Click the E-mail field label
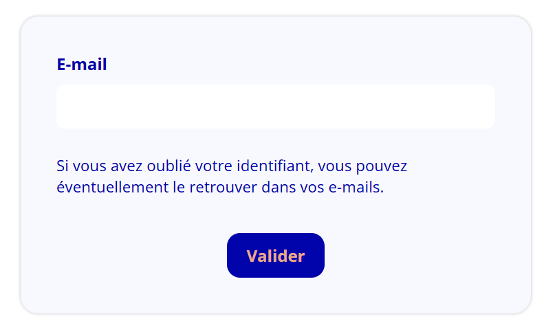The width and height of the screenshot is (544, 332). [82, 65]
